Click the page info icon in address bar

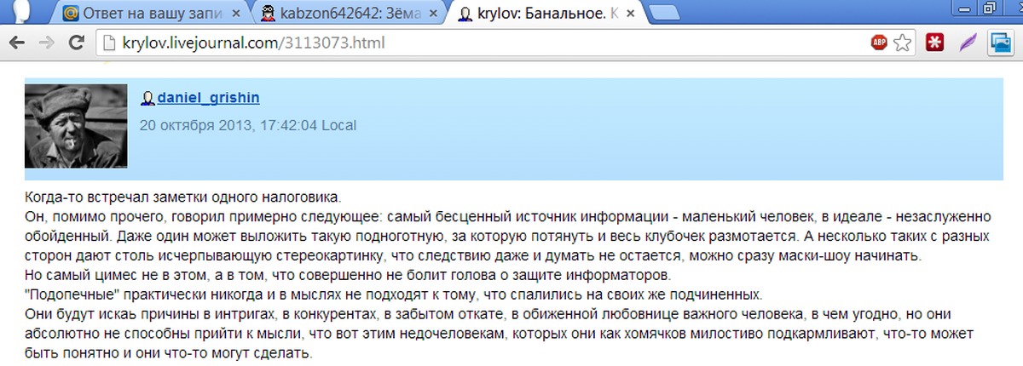(x=108, y=42)
